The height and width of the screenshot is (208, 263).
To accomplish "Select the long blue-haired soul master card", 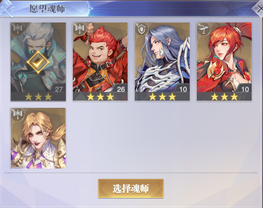I will click(162, 62).
